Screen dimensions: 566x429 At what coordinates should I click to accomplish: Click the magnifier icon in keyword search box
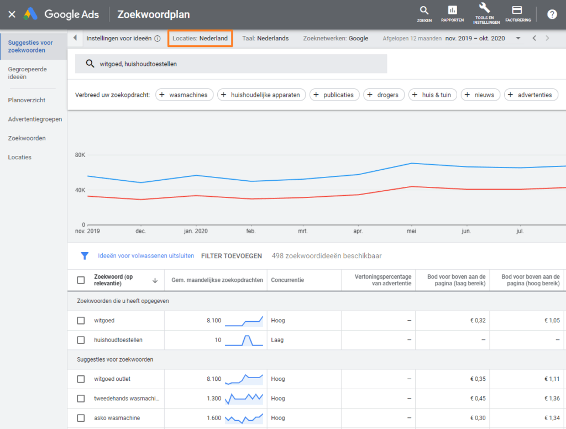coord(90,64)
